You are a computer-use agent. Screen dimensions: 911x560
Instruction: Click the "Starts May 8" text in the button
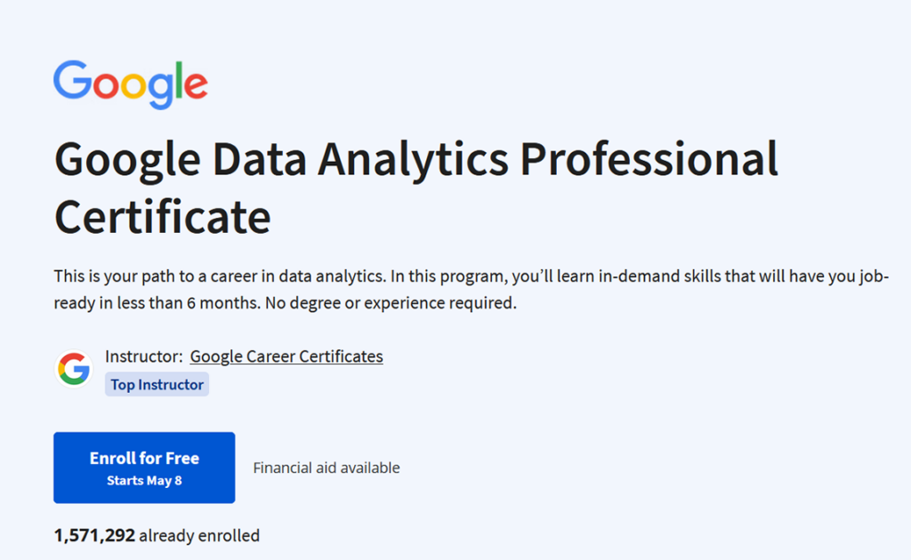(x=144, y=482)
